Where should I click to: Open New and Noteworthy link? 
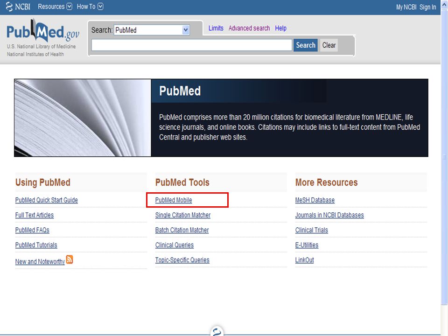(40, 261)
